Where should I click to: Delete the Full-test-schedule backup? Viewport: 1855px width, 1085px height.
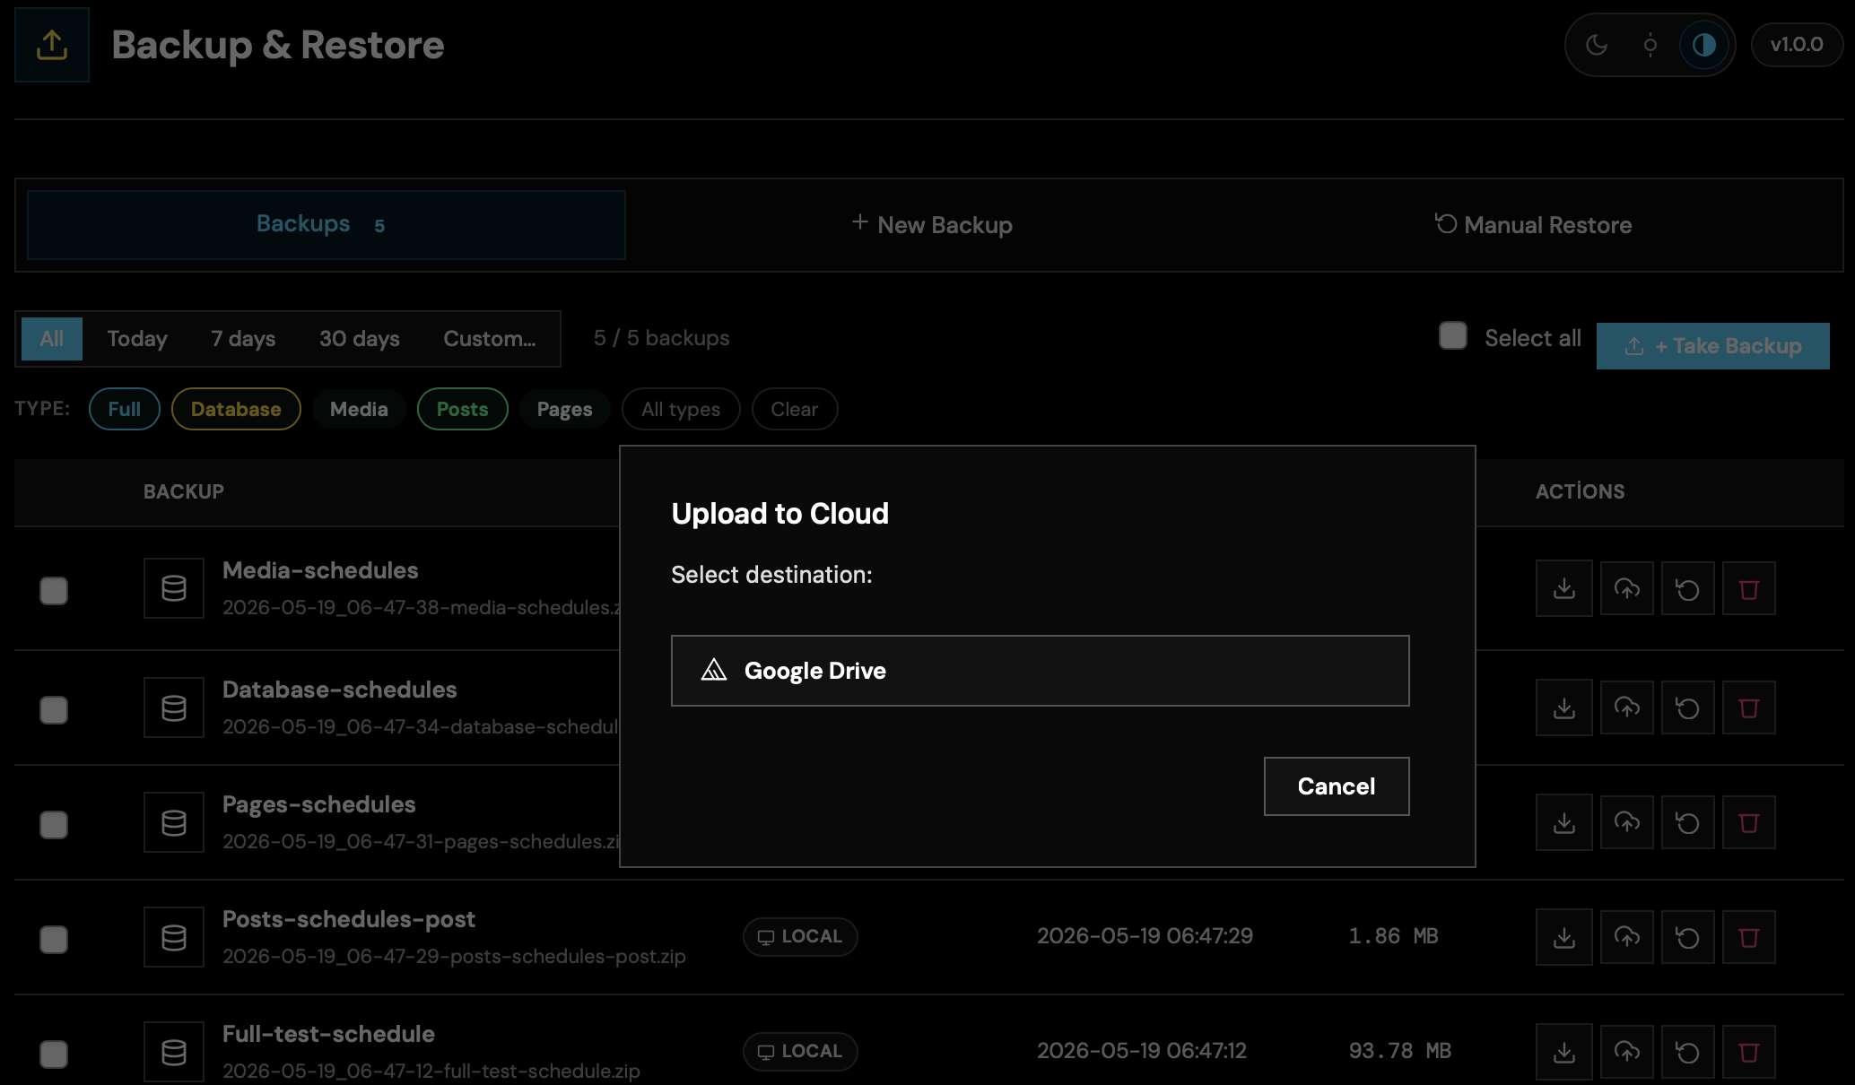tap(1749, 1052)
